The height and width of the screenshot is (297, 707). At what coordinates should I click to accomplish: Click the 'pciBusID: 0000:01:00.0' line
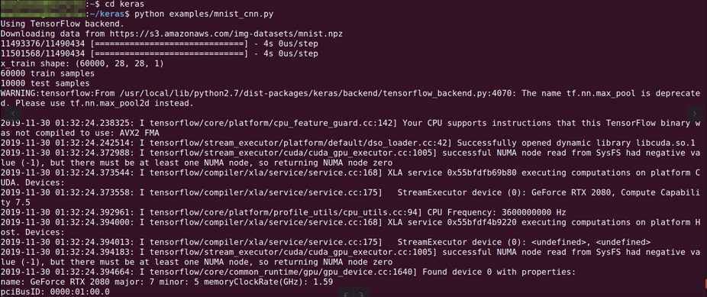(55, 292)
